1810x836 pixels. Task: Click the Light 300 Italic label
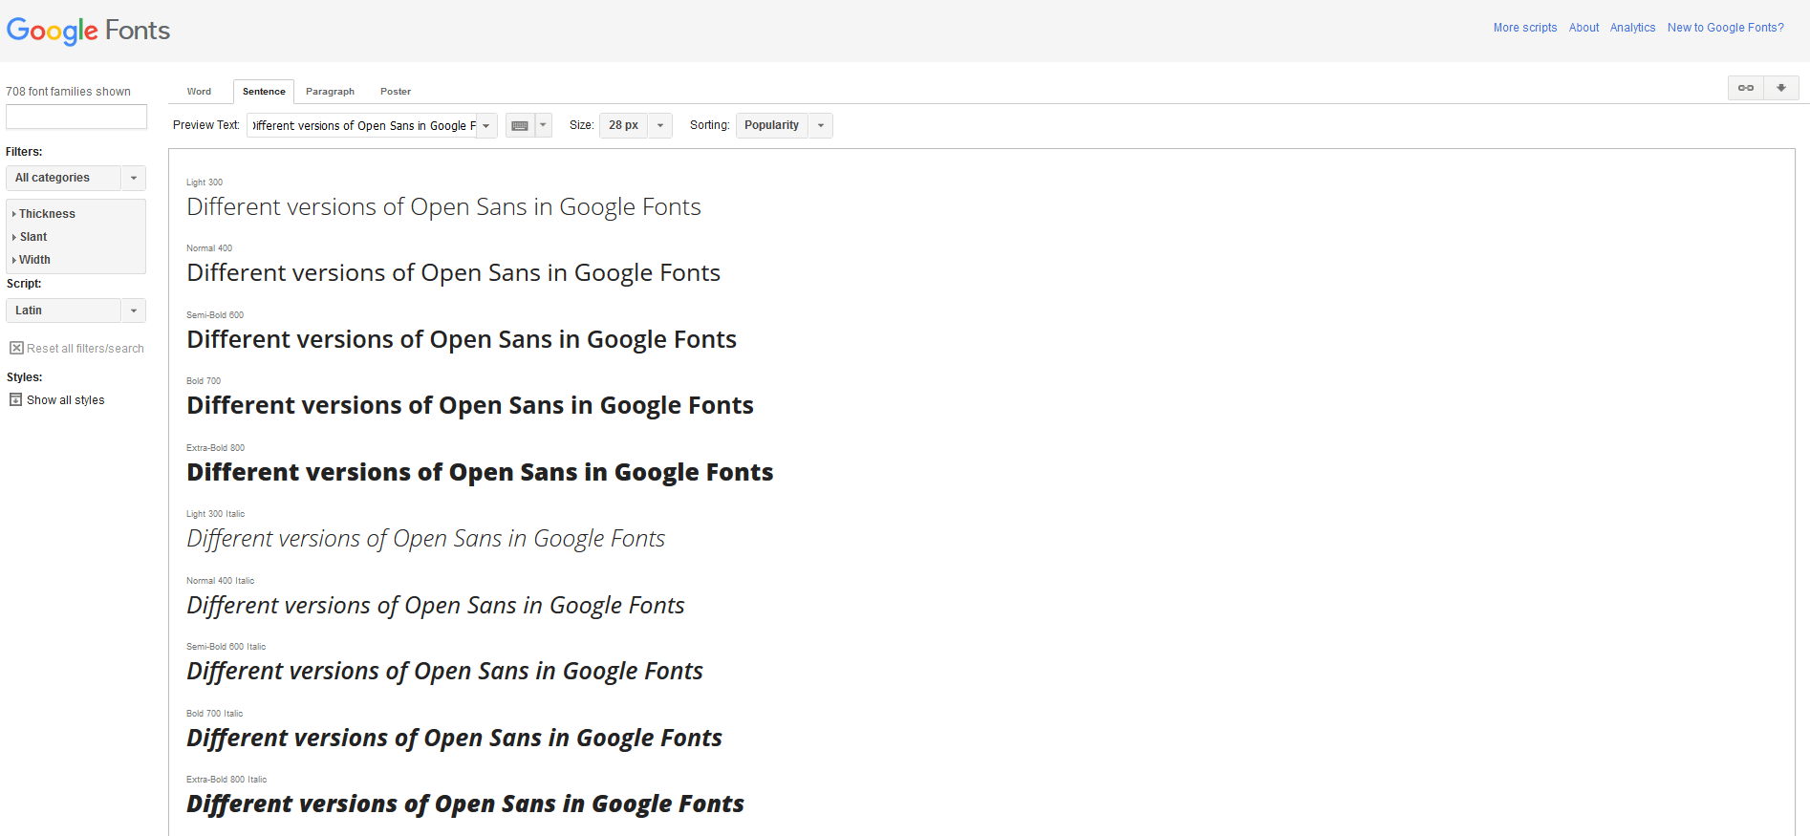[215, 514]
